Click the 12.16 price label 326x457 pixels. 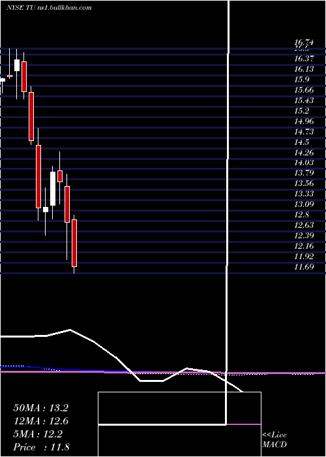click(x=304, y=246)
